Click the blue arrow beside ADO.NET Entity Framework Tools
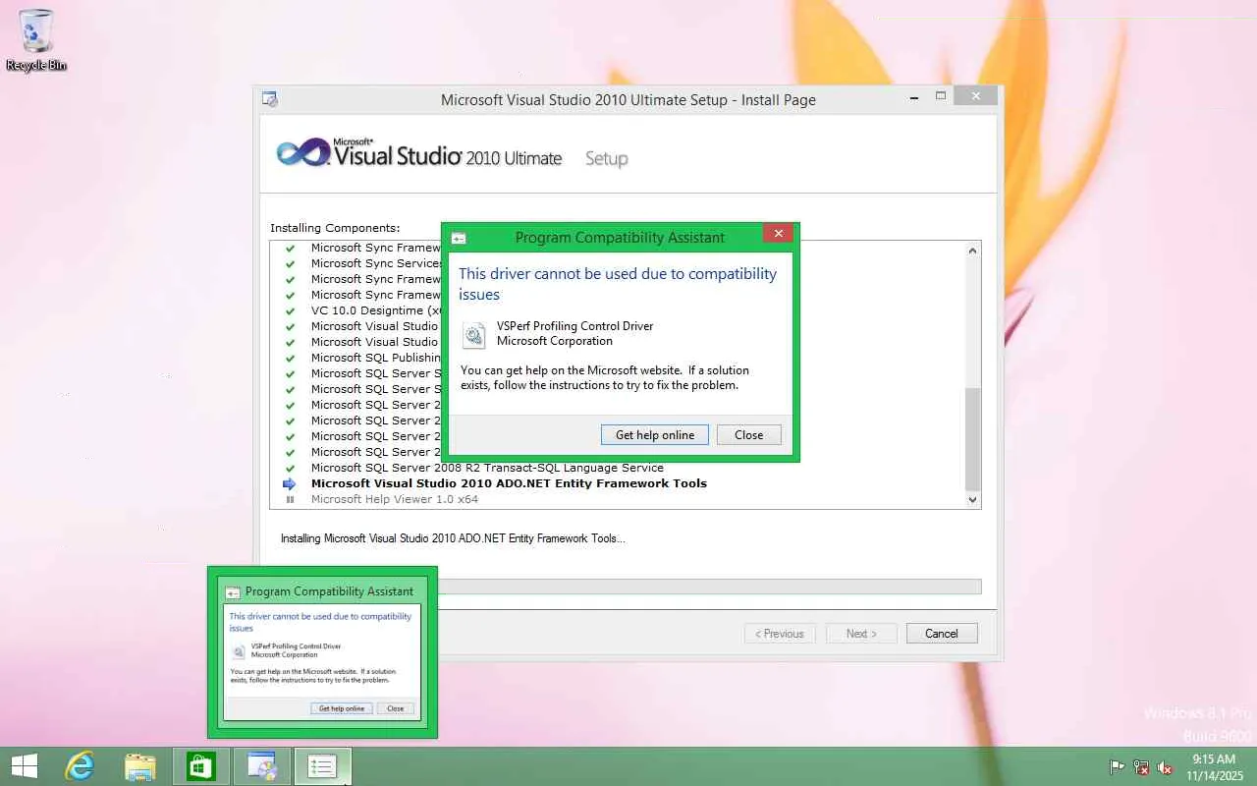This screenshot has width=1257, height=786. click(290, 483)
